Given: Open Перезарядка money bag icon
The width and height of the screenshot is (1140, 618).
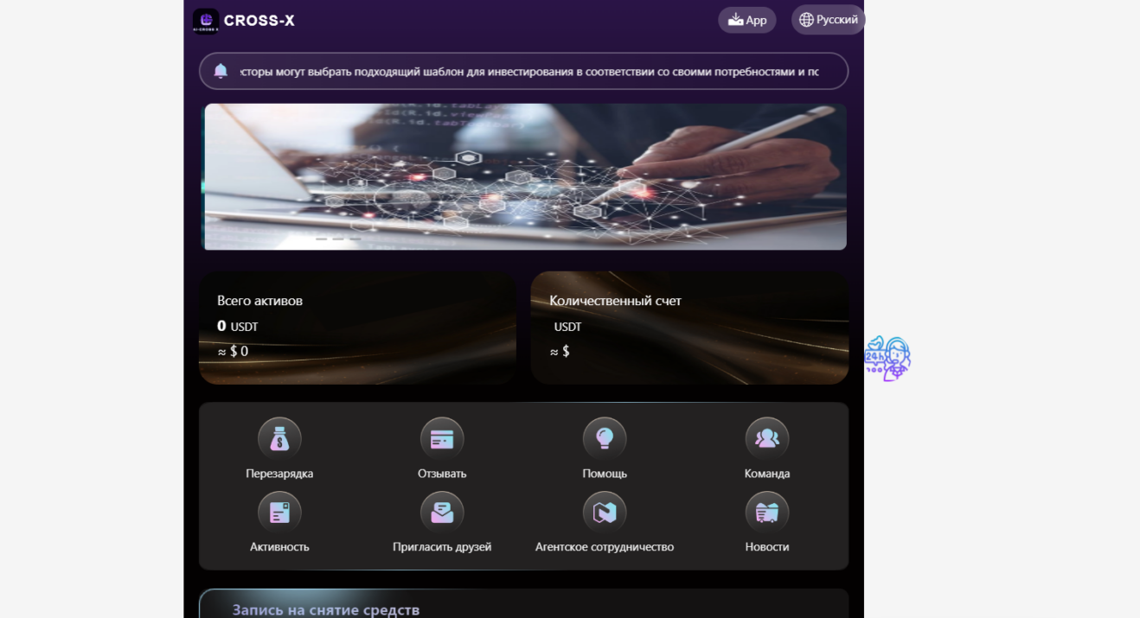Looking at the screenshot, I should tap(279, 439).
